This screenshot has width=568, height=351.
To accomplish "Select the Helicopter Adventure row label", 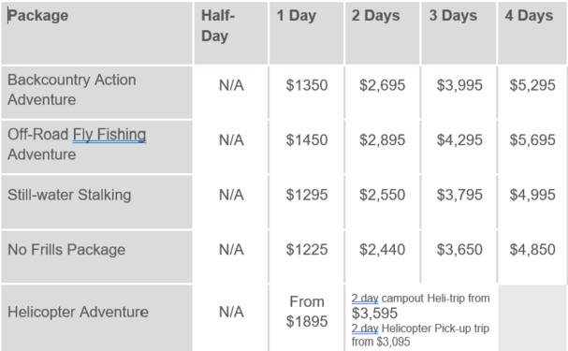I will coord(96,317).
